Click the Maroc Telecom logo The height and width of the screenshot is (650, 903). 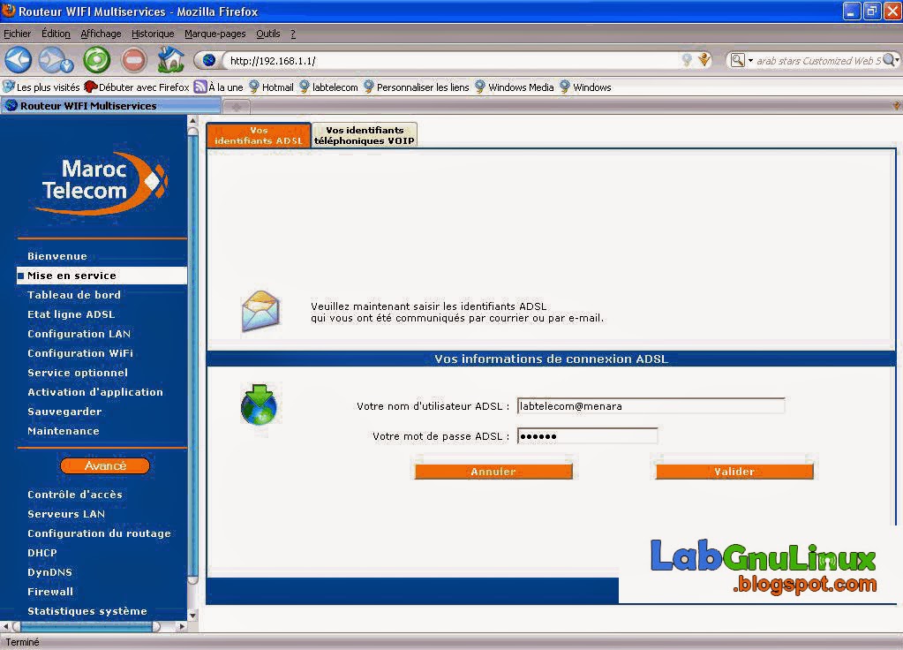point(103,182)
